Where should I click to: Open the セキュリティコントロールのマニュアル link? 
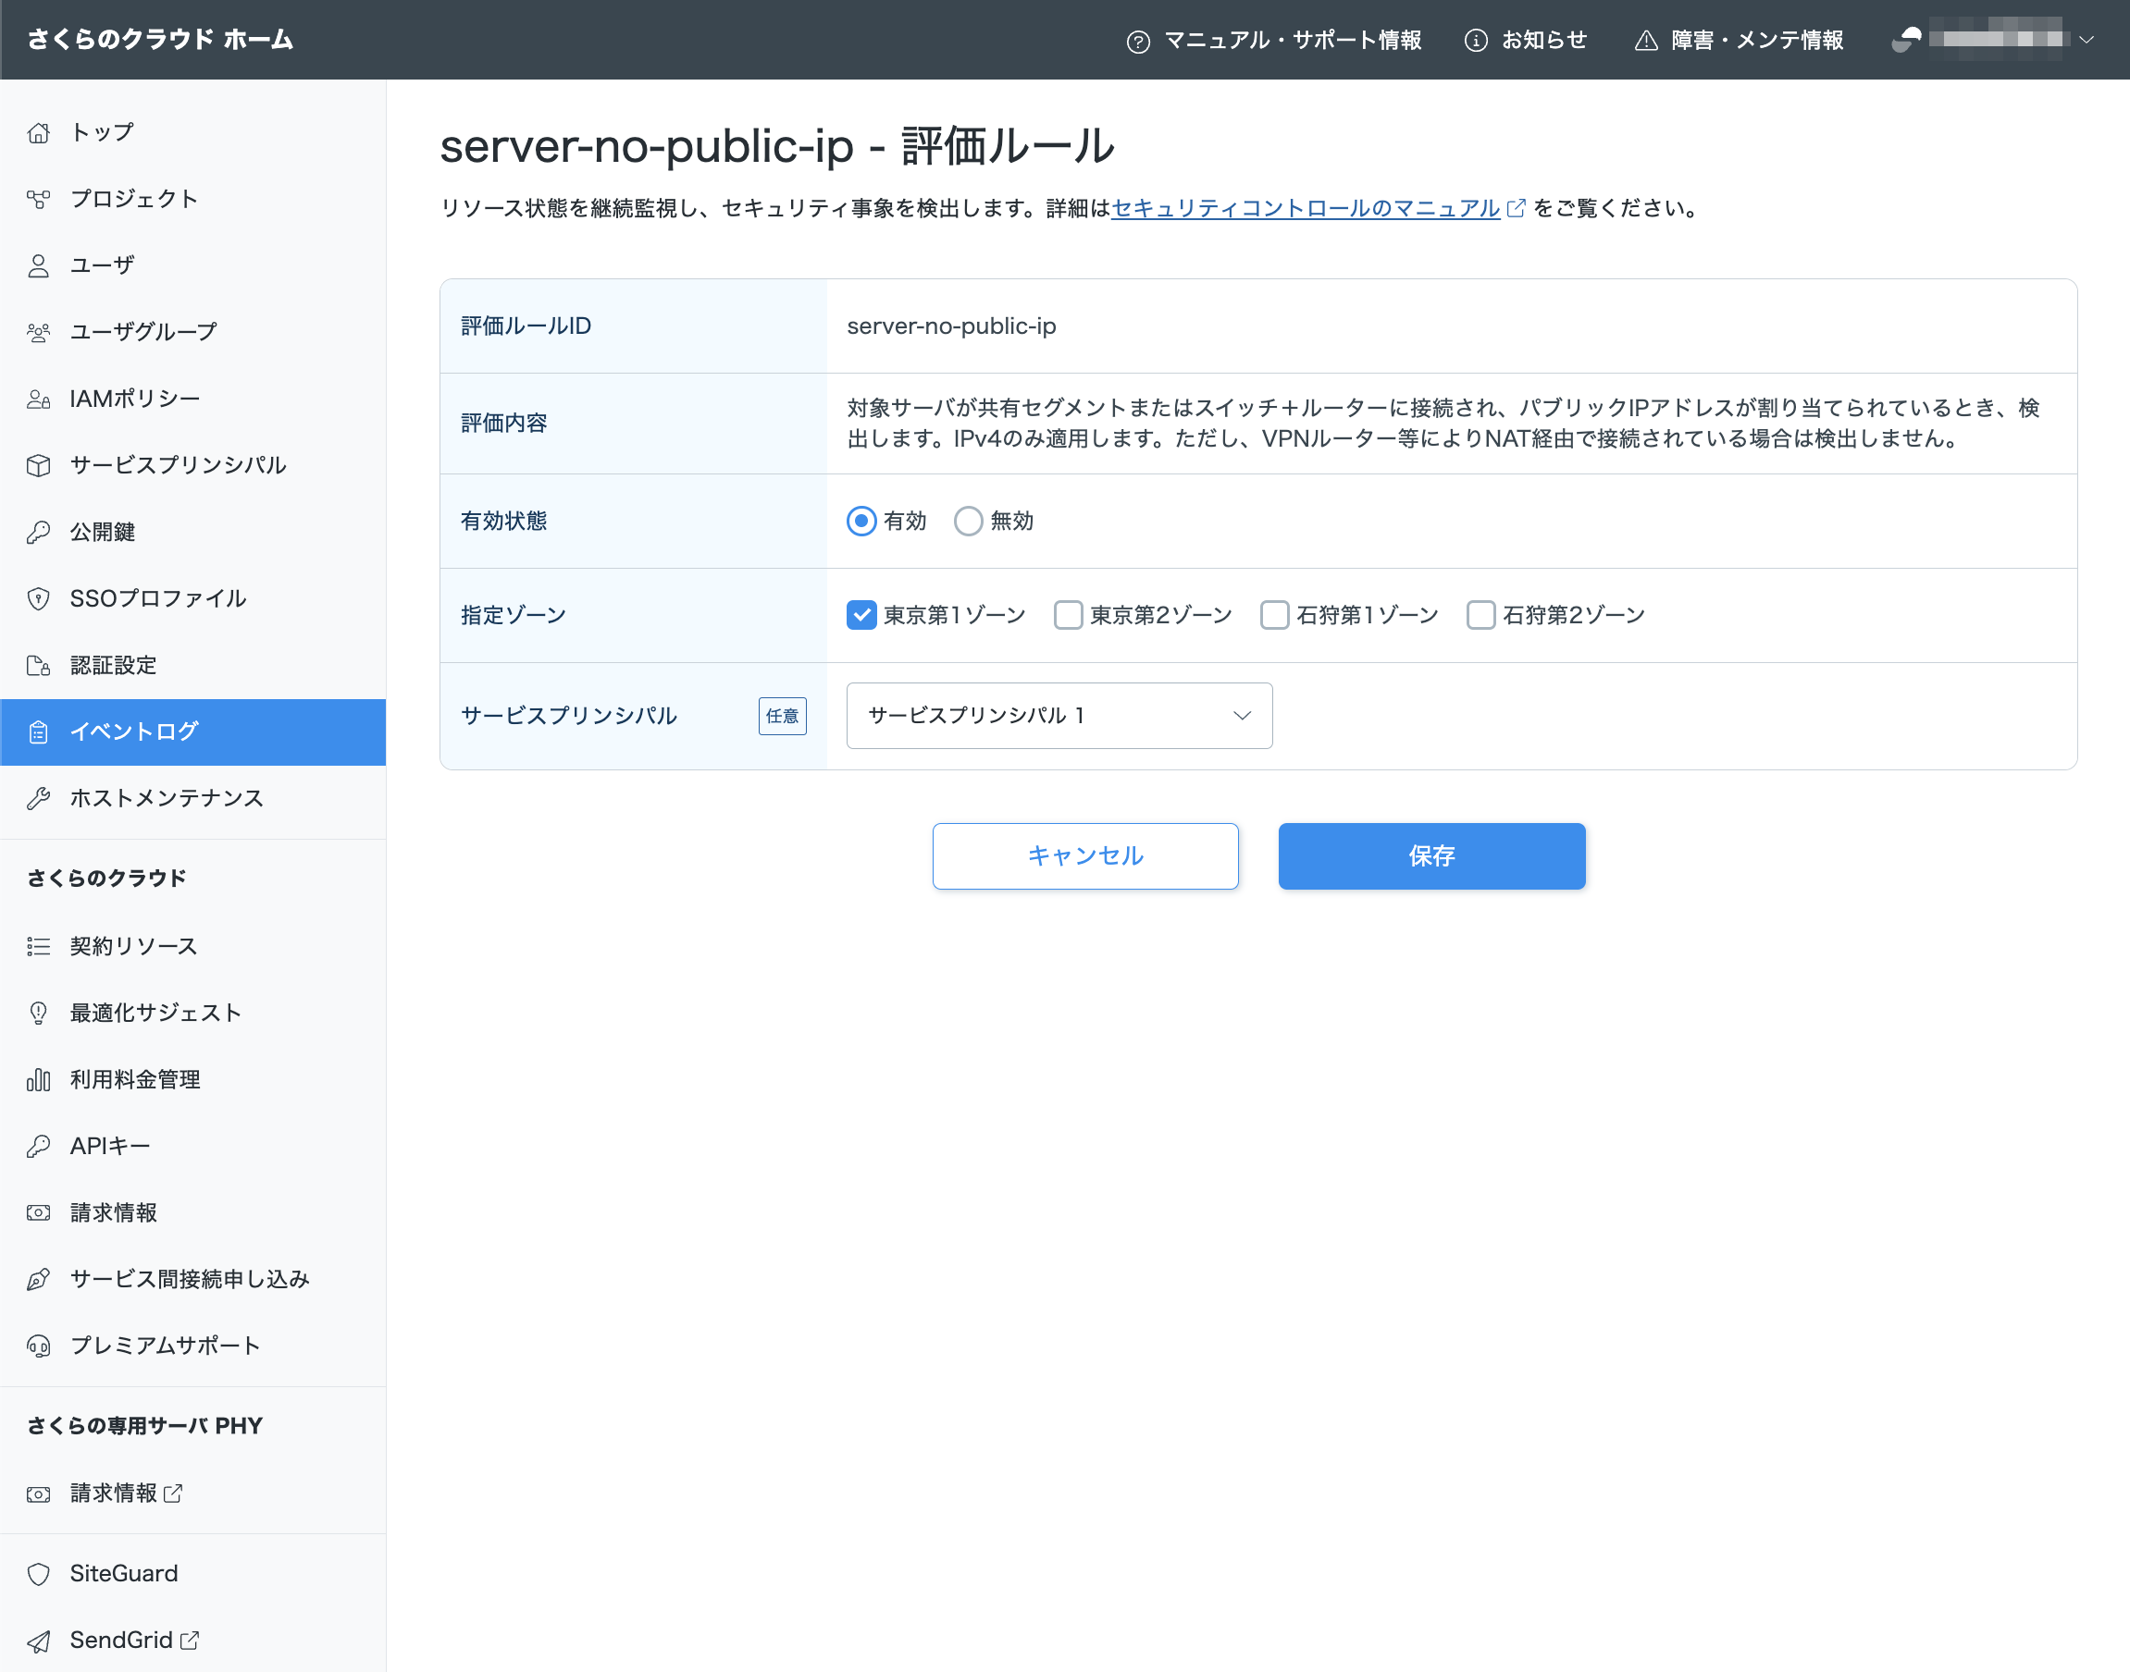[x=1306, y=207]
